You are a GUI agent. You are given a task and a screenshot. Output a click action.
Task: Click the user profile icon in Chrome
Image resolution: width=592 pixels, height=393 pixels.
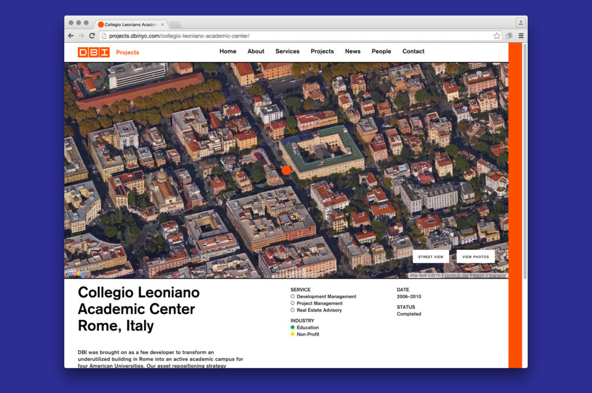tap(520, 23)
